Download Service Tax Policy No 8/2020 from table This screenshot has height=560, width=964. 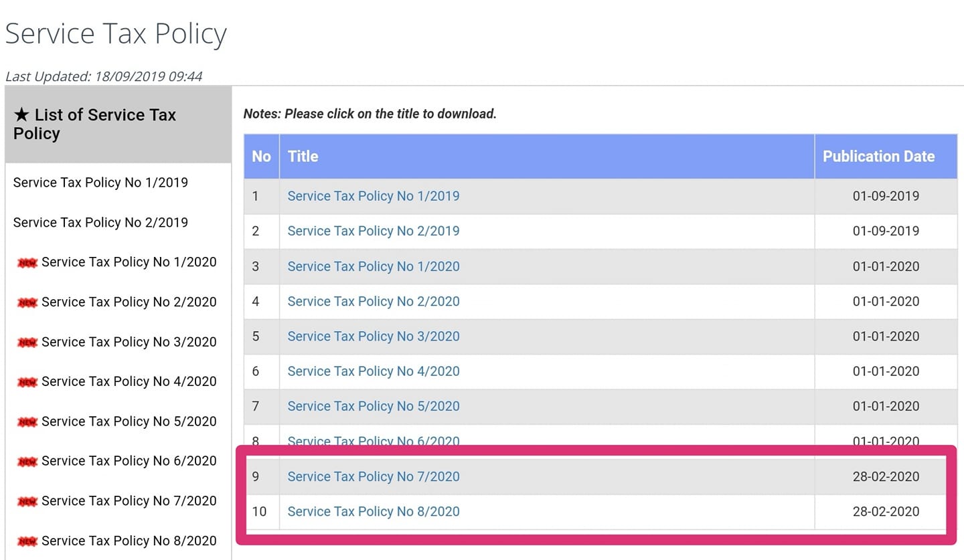click(374, 511)
